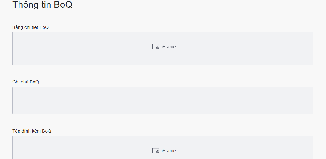Click the iFrame icon under Bảng chi tiết BoQ

tap(155, 47)
